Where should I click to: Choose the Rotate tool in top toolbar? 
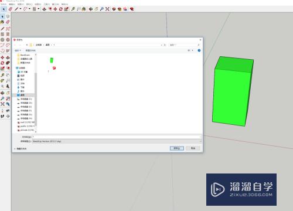[x=61, y=9]
